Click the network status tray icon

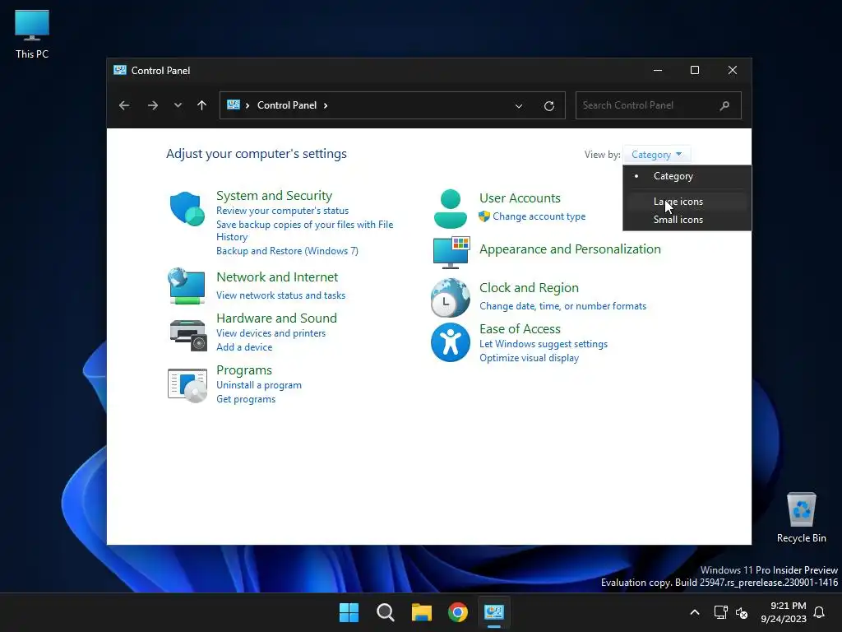tap(720, 612)
